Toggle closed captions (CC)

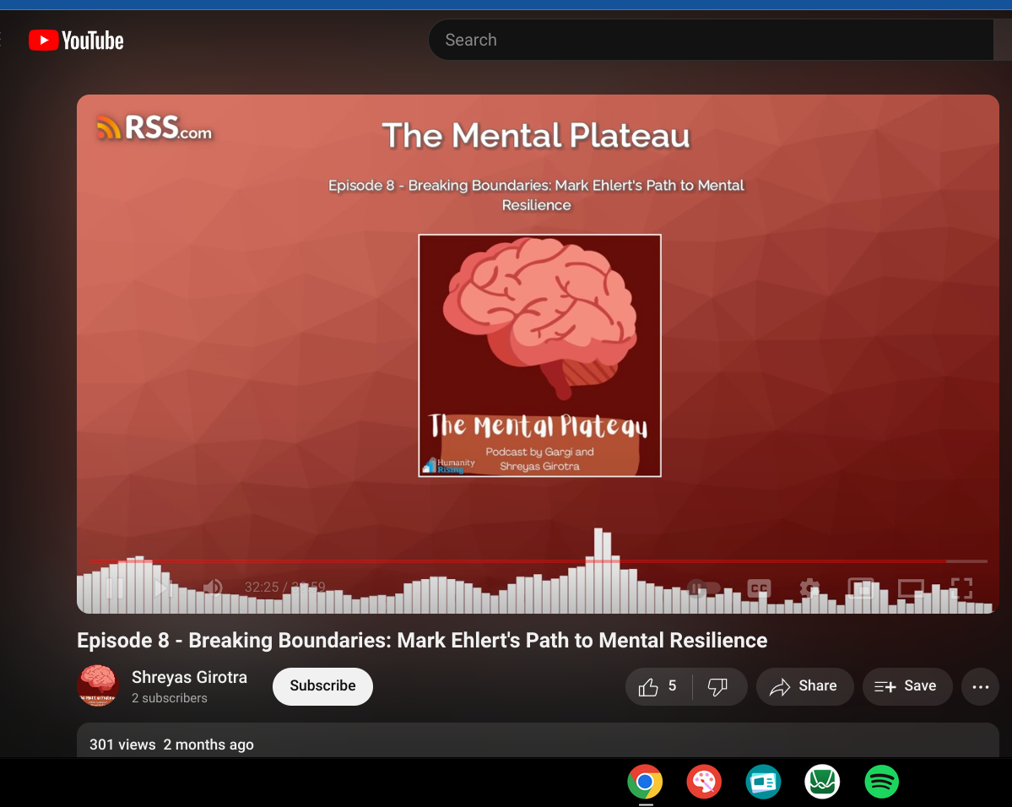(759, 588)
